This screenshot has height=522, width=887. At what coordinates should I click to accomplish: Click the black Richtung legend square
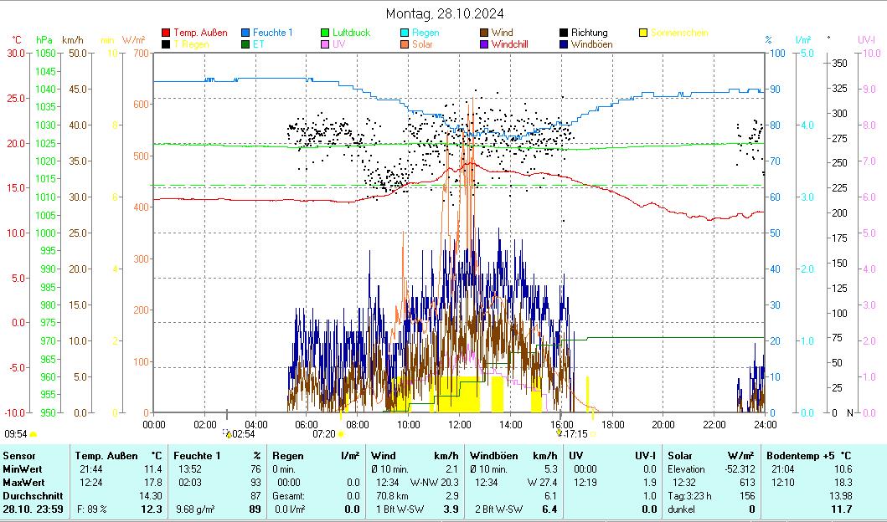[565, 33]
